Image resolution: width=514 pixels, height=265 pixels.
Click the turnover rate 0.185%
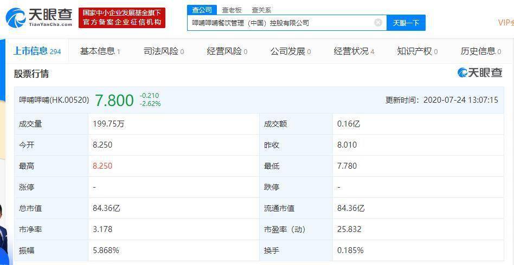point(350,250)
